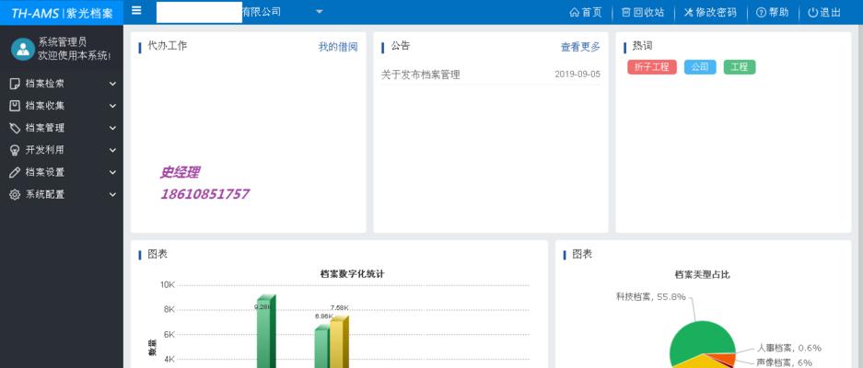Click the 2019-09-05 announcement date
The image size is (863, 368).
(x=577, y=75)
